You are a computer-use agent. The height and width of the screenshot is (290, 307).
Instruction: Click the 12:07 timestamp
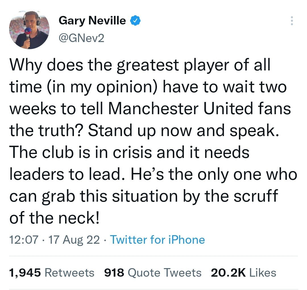click(x=24, y=240)
